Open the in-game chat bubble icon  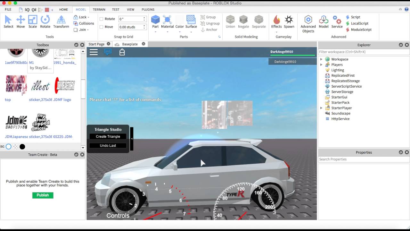coord(108,52)
